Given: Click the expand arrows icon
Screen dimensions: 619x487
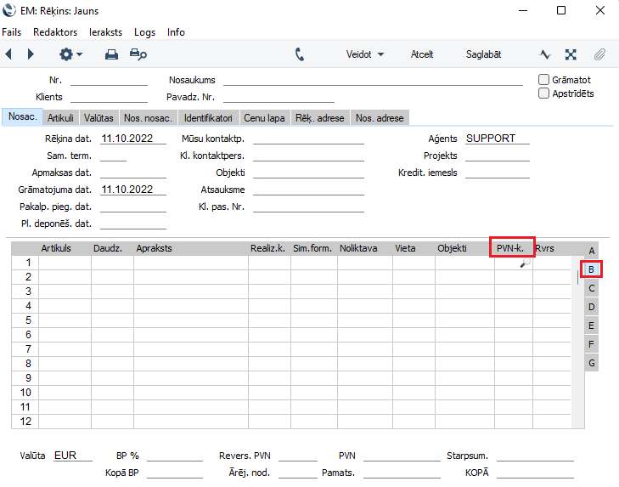Looking at the screenshot, I should pyautogui.click(x=571, y=54).
